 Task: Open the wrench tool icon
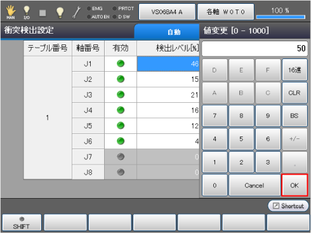[x=76, y=12]
